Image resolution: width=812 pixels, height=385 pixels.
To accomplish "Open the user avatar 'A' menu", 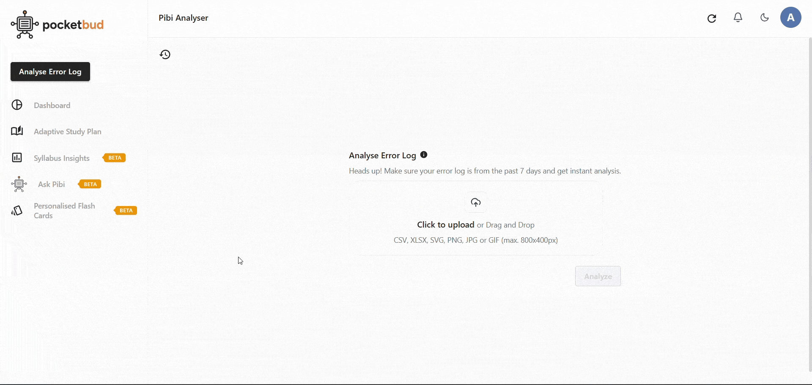I will pos(790,18).
